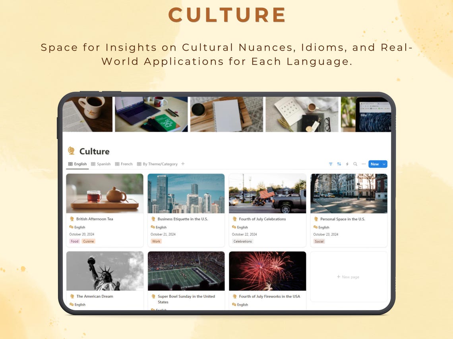Click the October 20, 2024 date
The height and width of the screenshot is (339, 453).
click(82, 234)
